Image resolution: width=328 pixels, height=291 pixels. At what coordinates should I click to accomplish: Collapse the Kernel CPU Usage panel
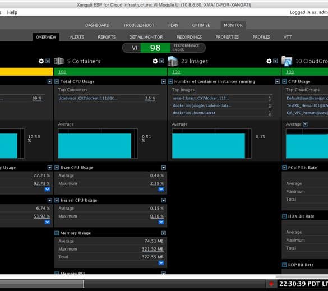point(57,200)
